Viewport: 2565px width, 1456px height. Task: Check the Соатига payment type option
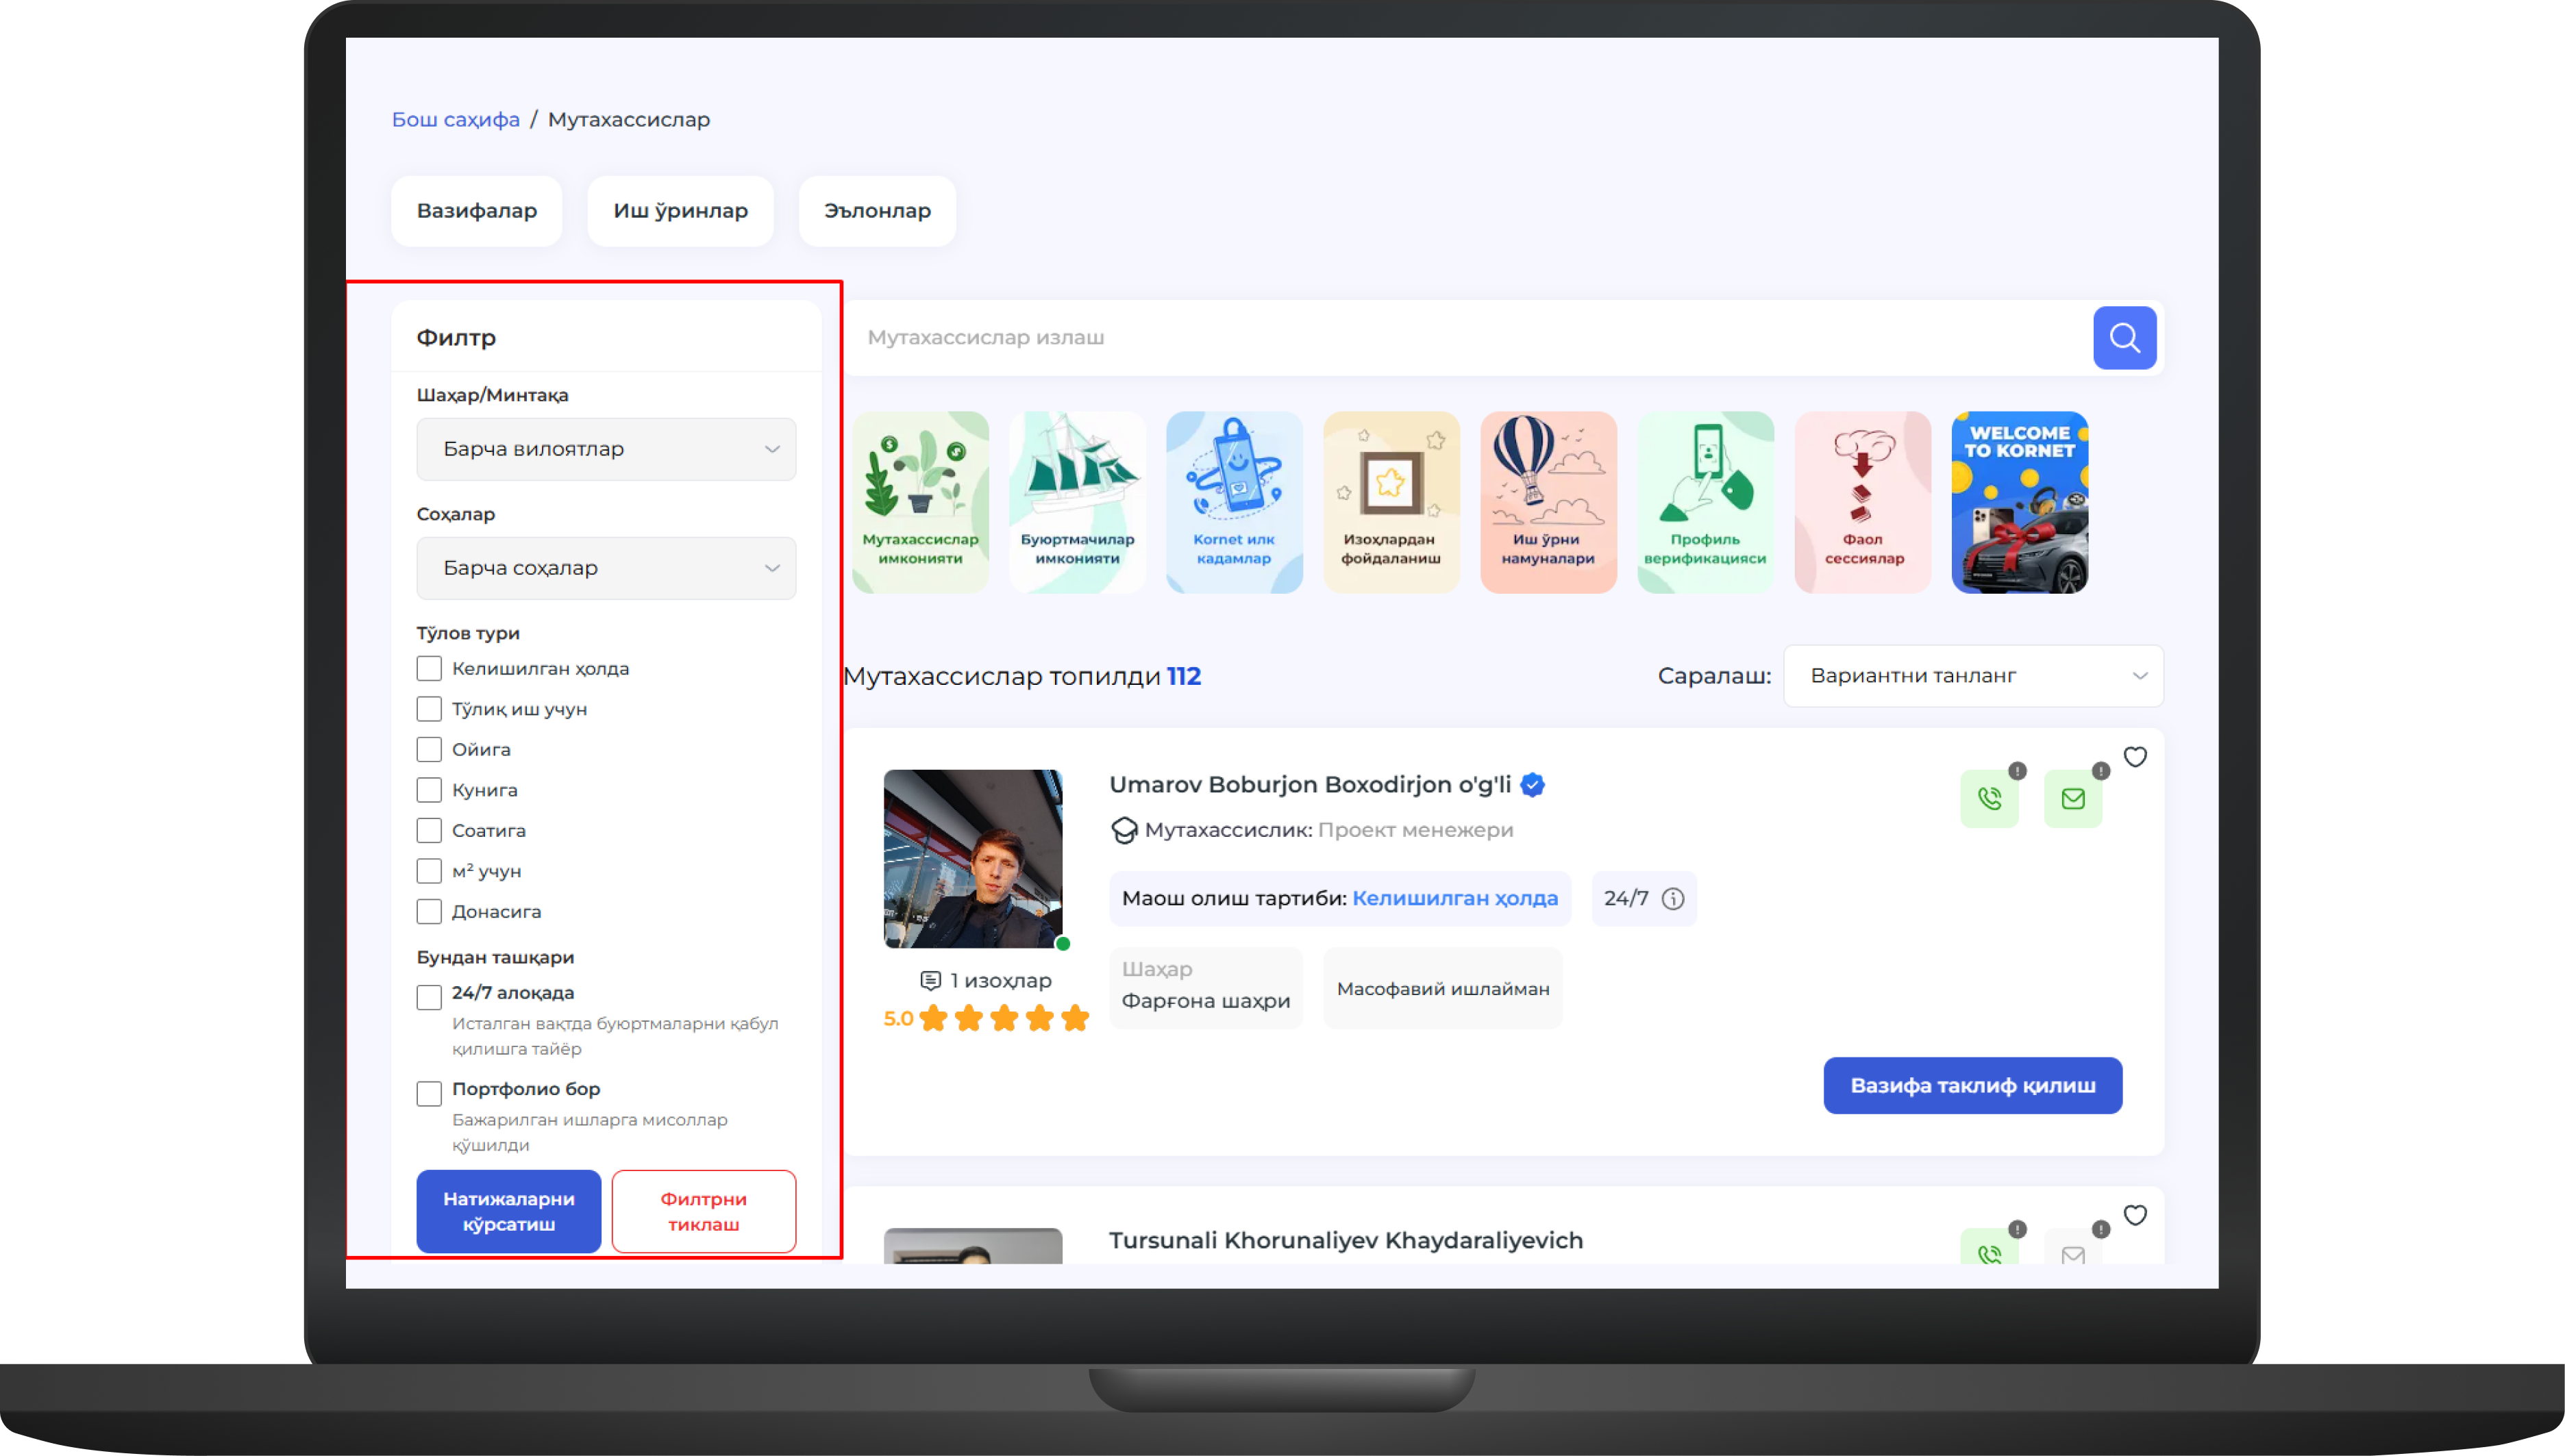coord(429,830)
